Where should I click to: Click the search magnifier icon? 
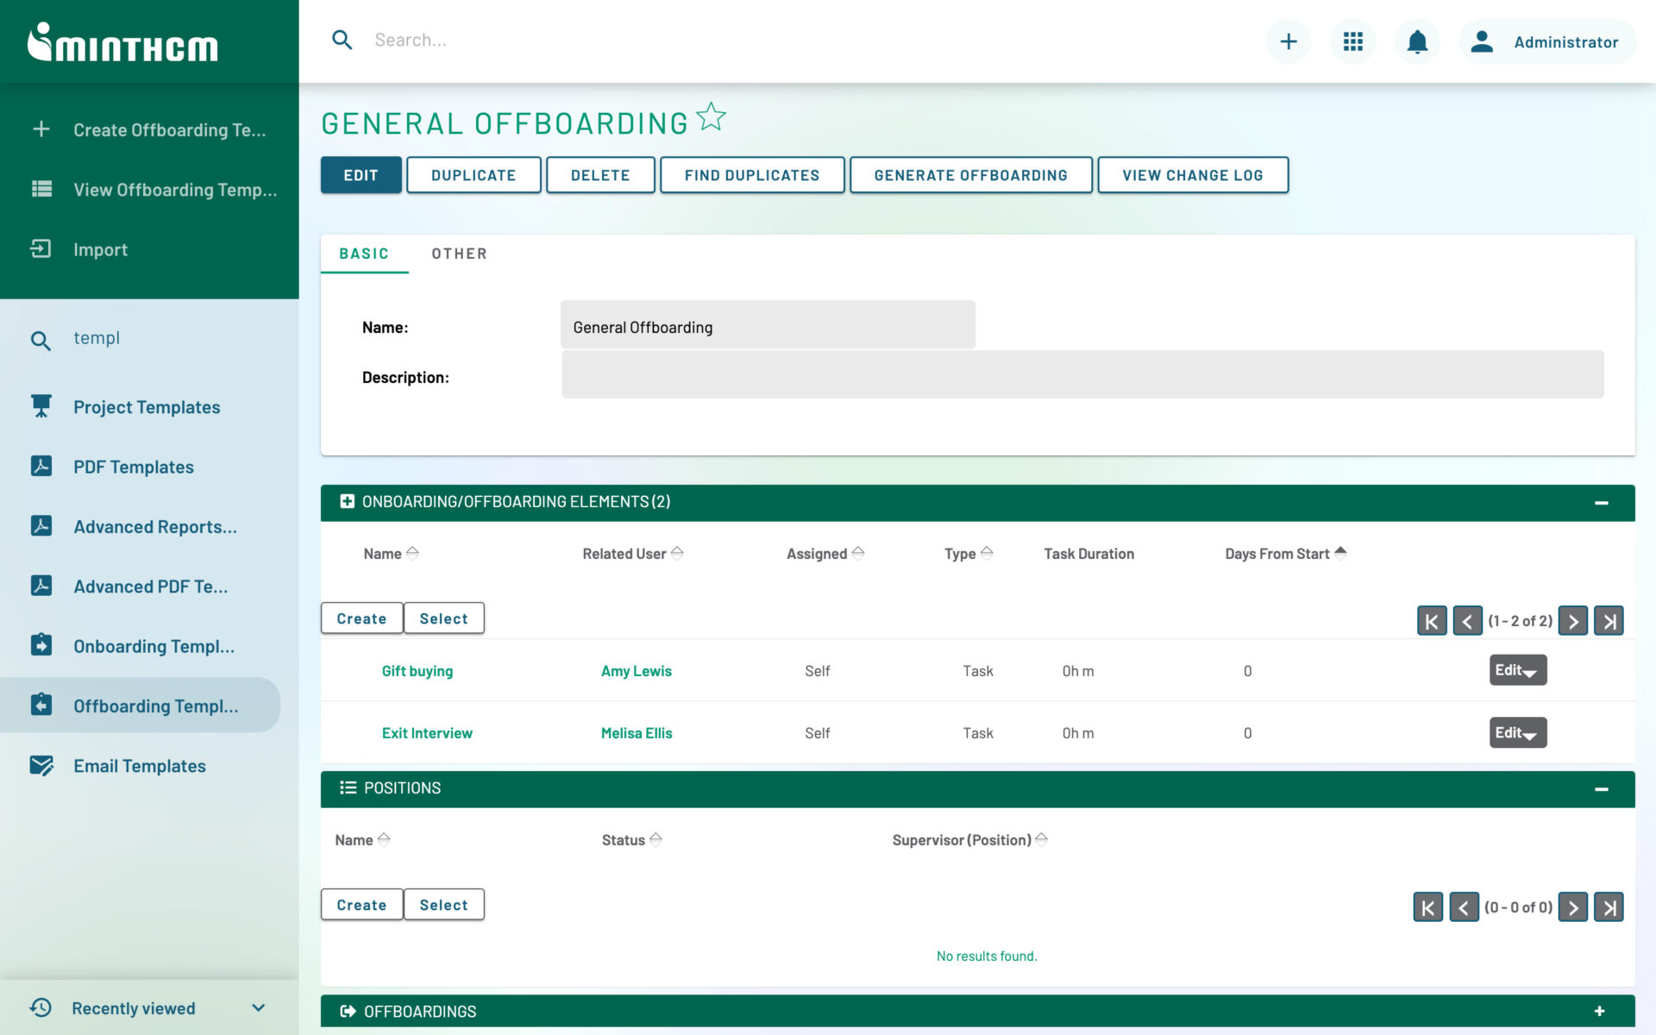[342, 40]
